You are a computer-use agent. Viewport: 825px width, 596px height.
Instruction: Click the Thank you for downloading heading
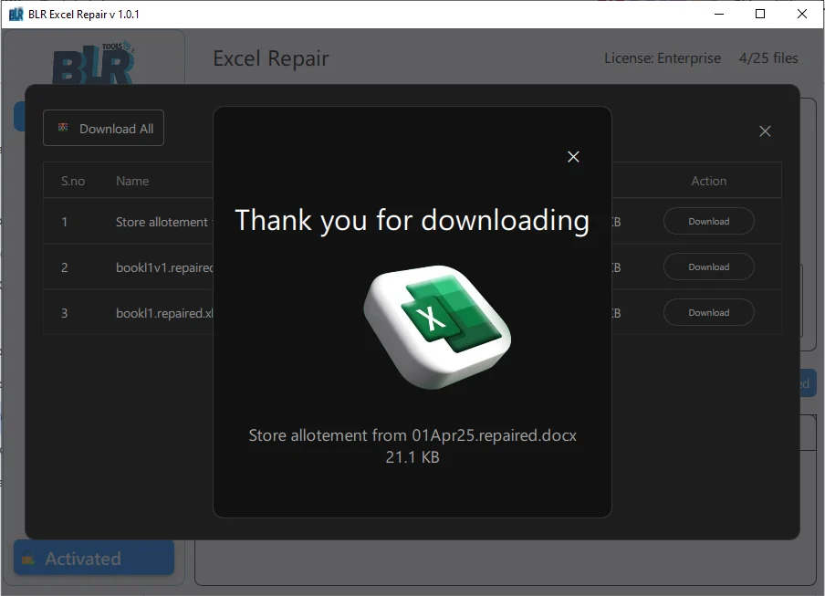coord(412,220)
